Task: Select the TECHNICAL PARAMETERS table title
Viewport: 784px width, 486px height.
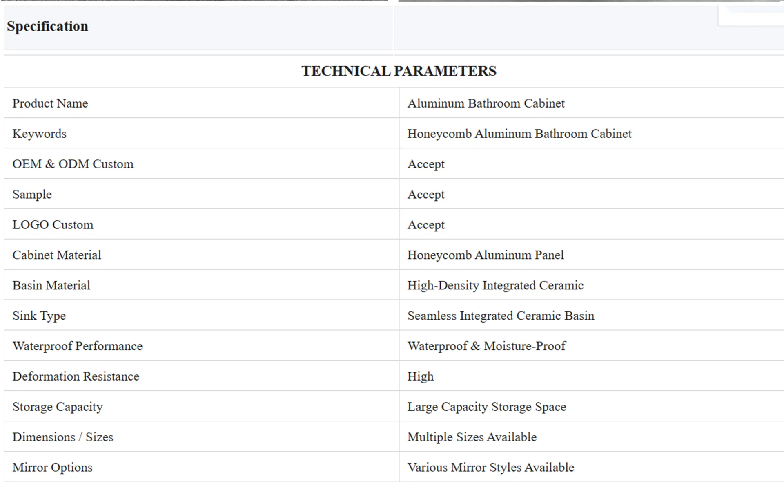Action: [399, 71]
